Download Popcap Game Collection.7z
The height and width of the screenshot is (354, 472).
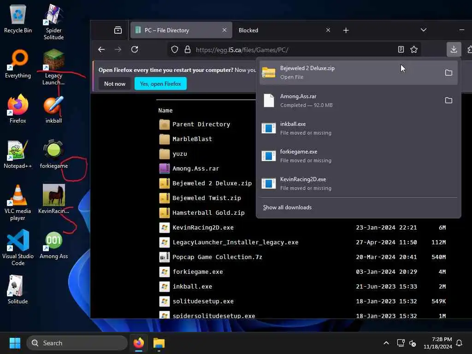[x=218, y=257]
